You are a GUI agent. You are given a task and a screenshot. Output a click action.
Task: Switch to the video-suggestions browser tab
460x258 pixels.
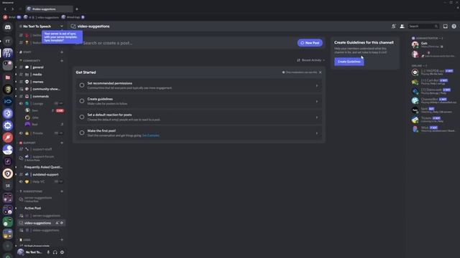click(x=48, y=9)
